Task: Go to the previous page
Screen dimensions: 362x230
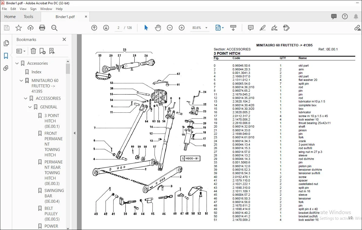Action: coord(94,28)
